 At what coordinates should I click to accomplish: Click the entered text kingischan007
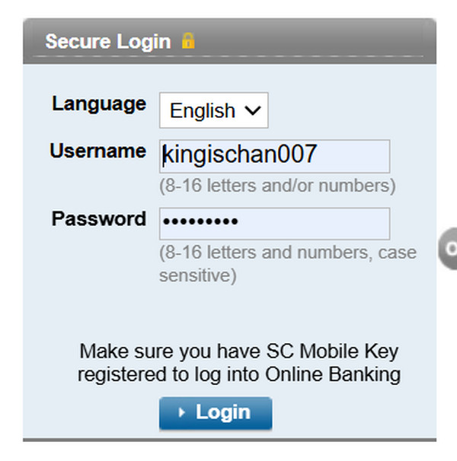[239, 156]
